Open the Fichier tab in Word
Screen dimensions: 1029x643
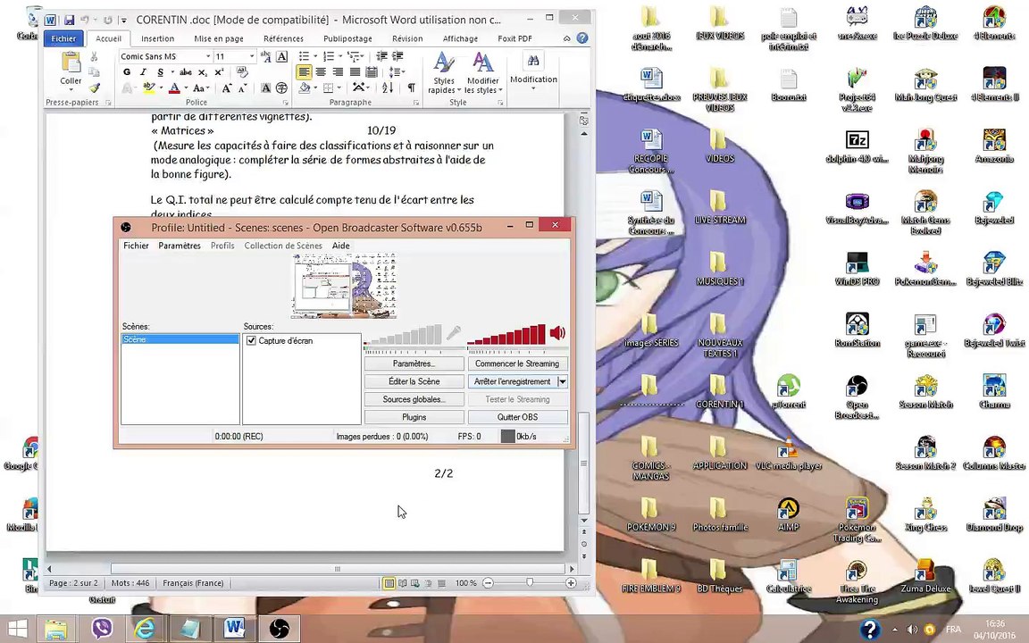click(x=63, y=38)
